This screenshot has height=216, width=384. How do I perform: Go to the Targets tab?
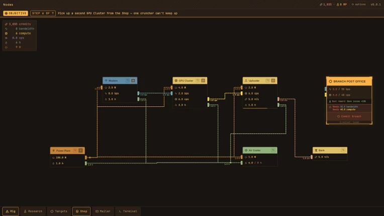pos(59,211)
